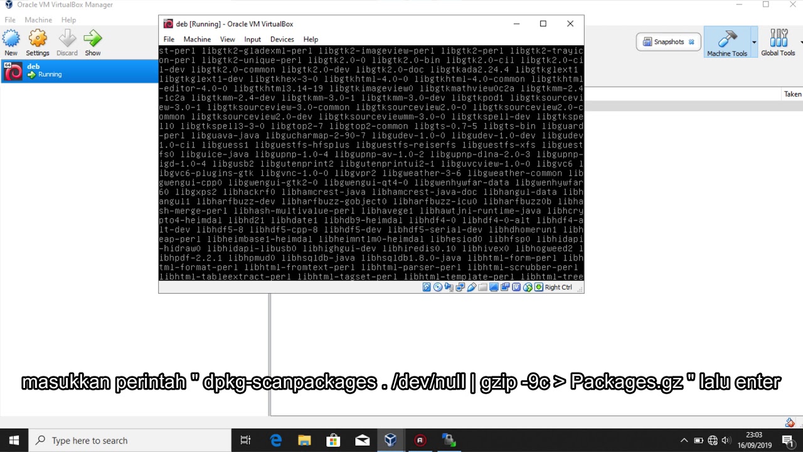Open the Windows Start menu

tap(14, 441)
